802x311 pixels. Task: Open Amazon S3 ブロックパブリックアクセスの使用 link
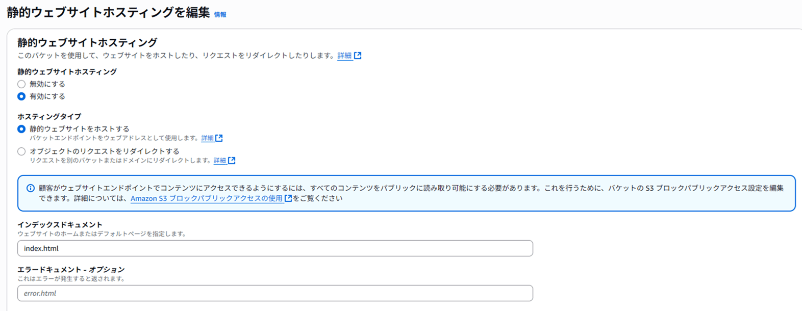point(207,198)
